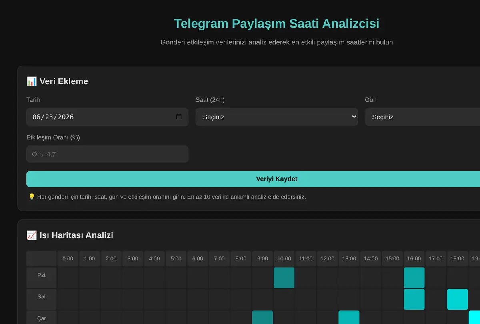The width and height of the screenshot is (480, 324).
Task: Click the 7:00 column header
Action: click(x=219, y=259)
